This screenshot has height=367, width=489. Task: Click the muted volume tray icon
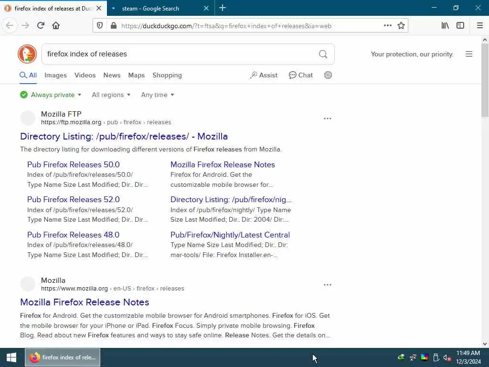coord(447,357)
